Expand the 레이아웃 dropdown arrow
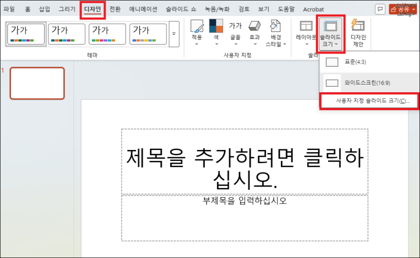 [307, 44]
